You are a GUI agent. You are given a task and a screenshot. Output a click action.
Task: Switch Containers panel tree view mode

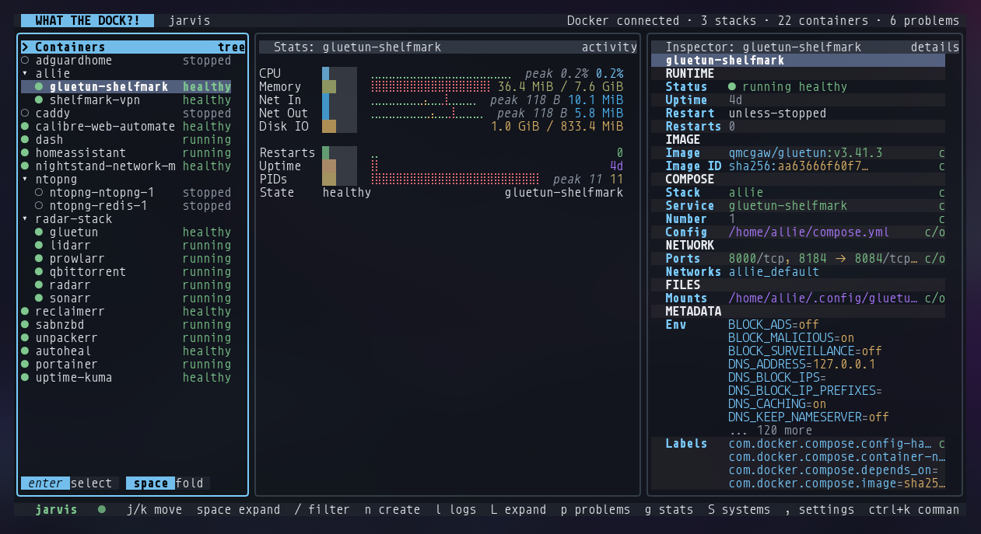(x=231, y=47)
